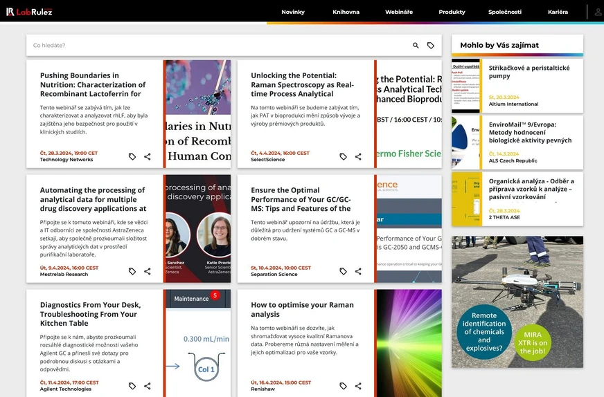Open 'How to optimise your Raman analysis' webinar
The width and height of the screenshot is (604, 397).
point(302,309)
